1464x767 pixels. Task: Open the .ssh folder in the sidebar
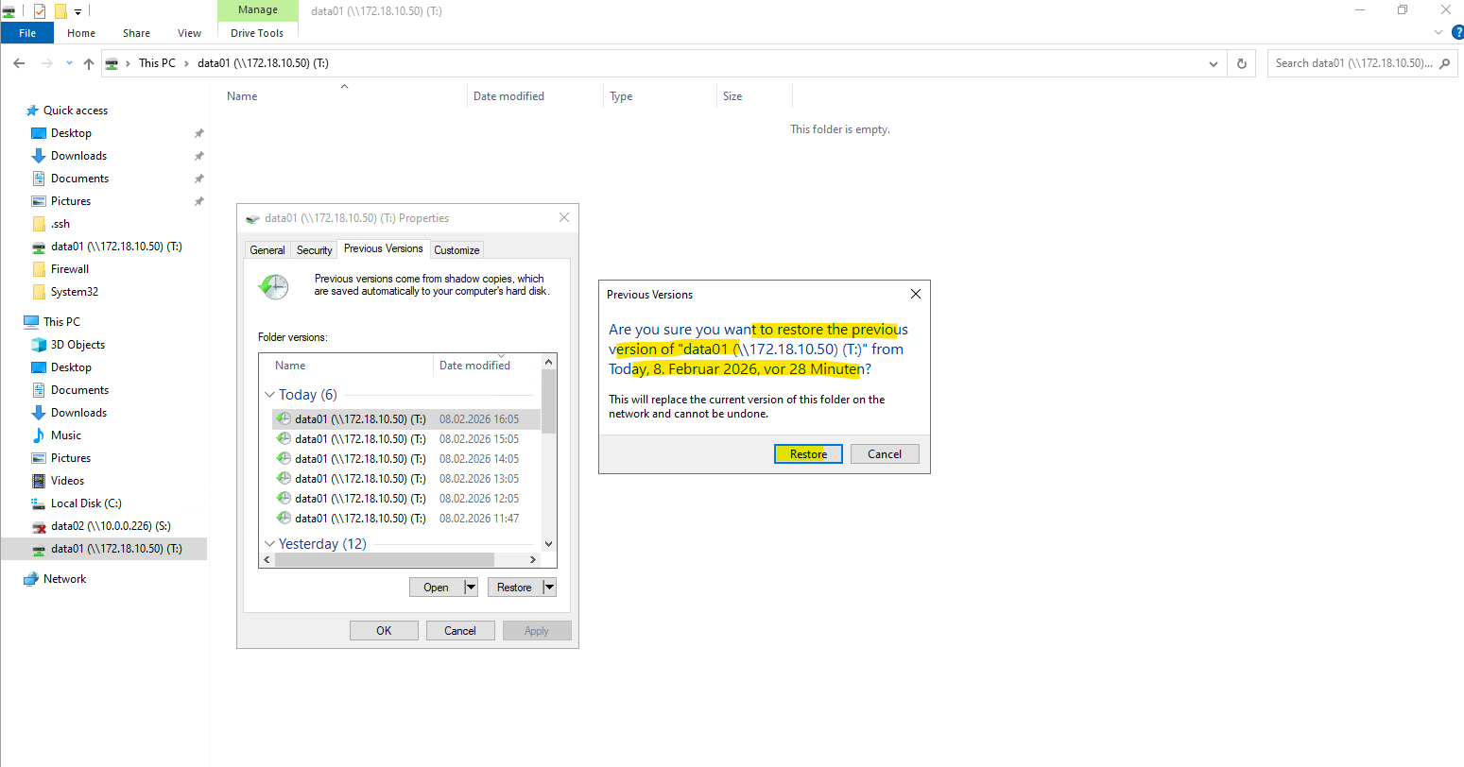pos(60,224)
